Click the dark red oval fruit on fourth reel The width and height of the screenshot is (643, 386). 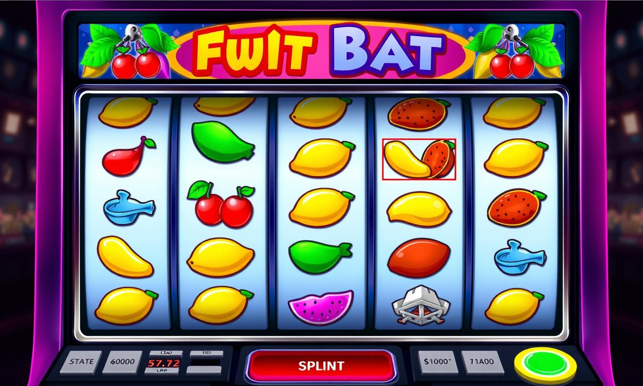418,257
